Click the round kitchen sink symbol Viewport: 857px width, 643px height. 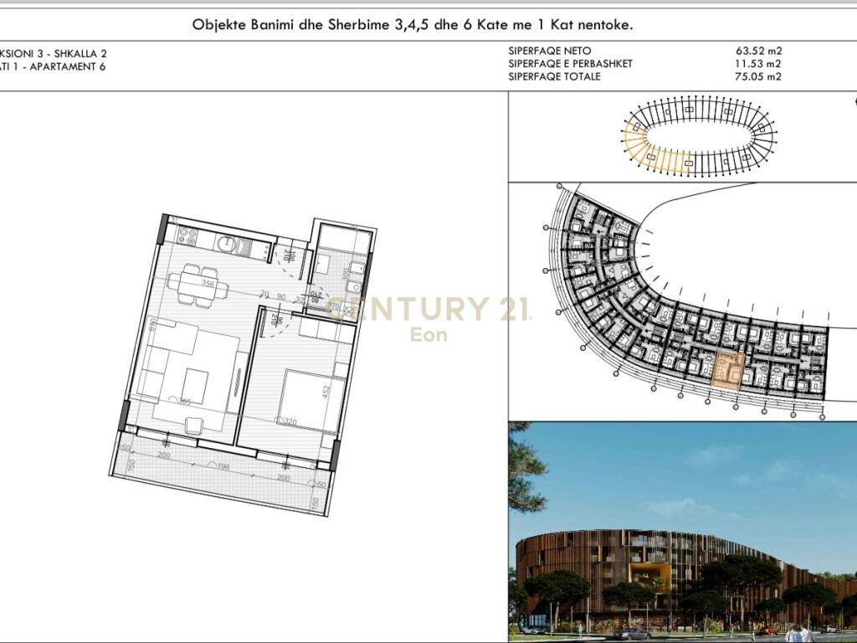pyautogui.click(x=226, y=244)
